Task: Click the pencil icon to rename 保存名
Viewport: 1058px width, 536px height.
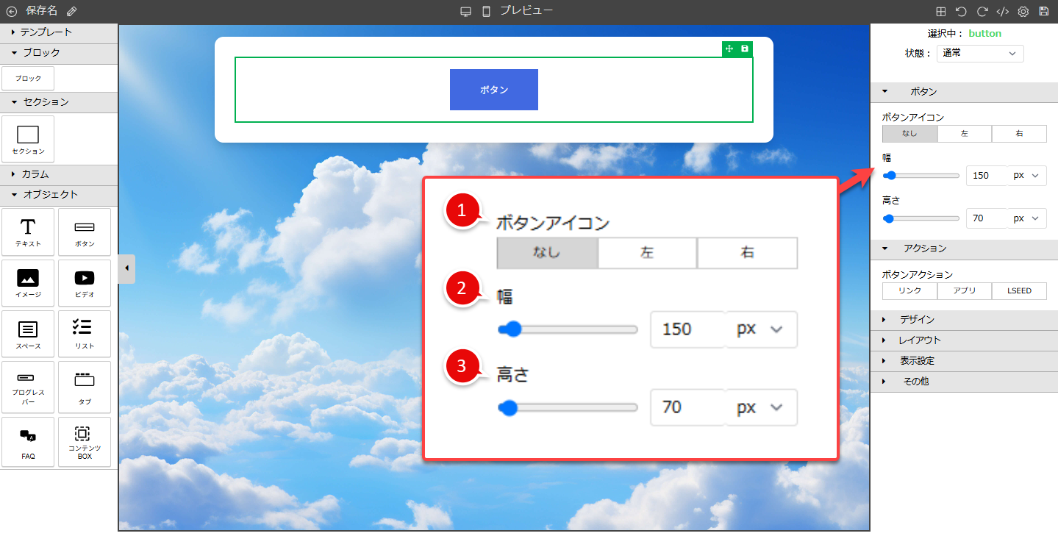Action: (x=71, y=11)
